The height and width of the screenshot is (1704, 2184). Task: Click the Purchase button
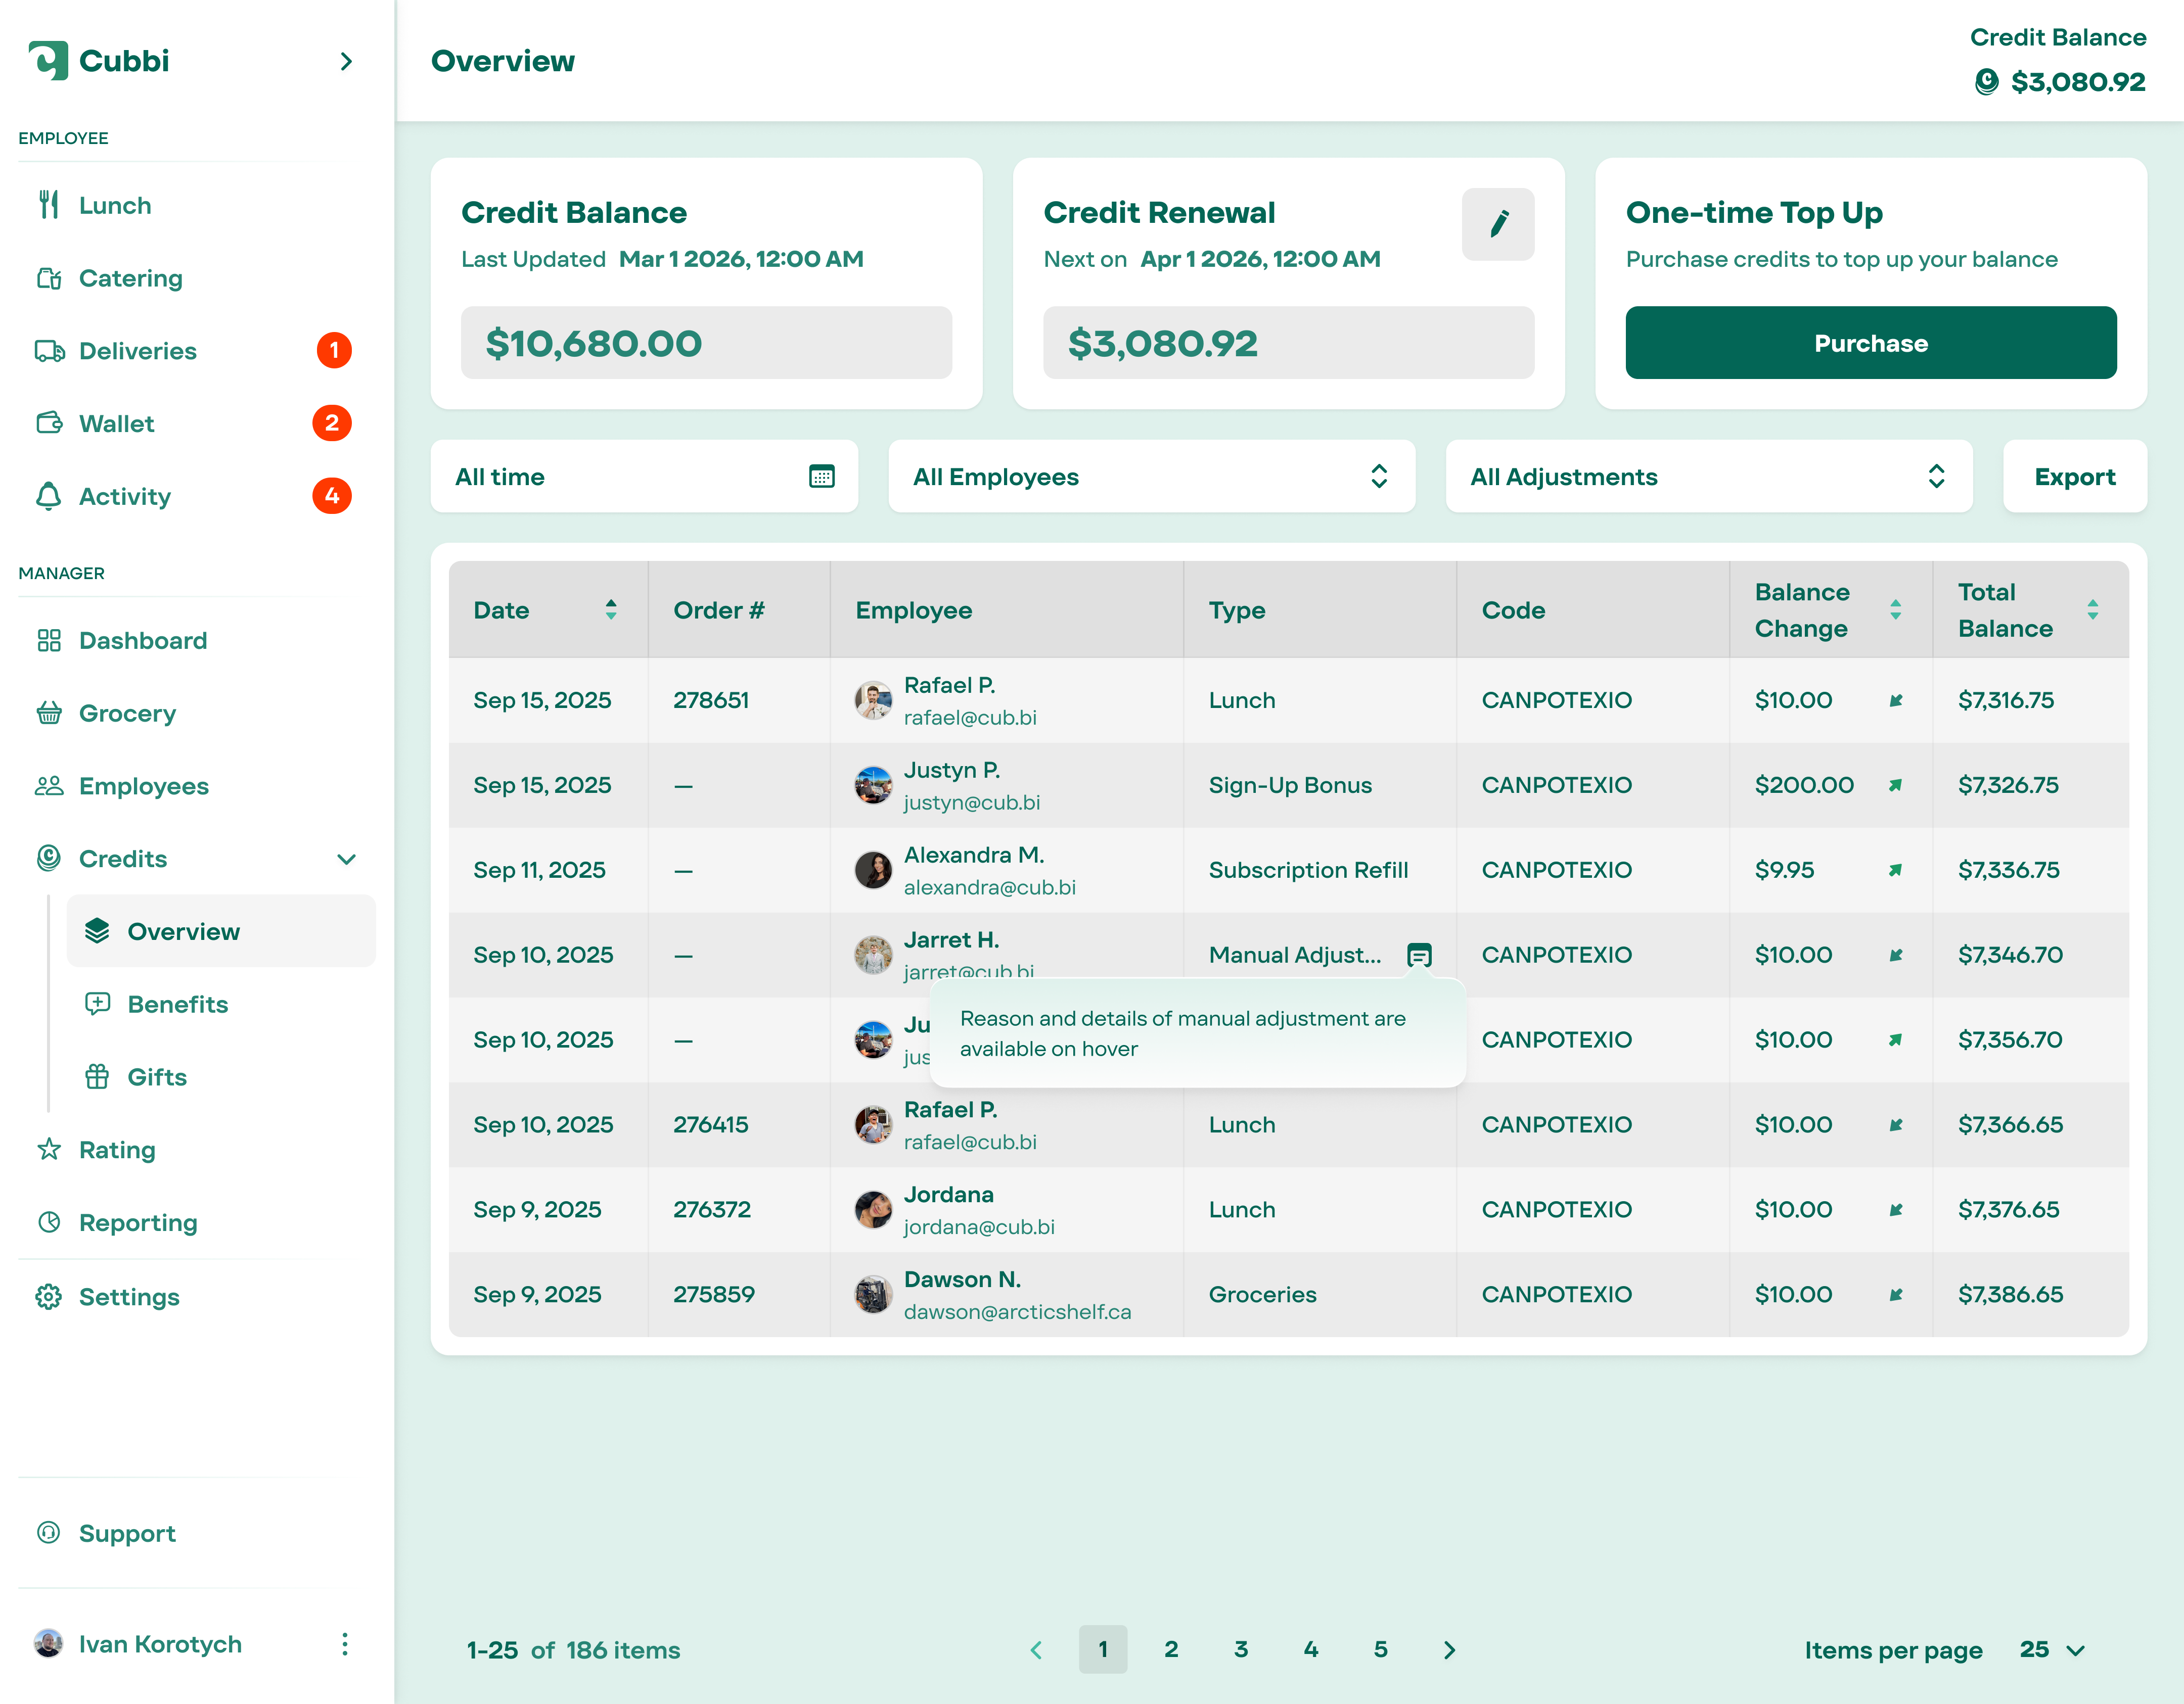point(1871,343)
